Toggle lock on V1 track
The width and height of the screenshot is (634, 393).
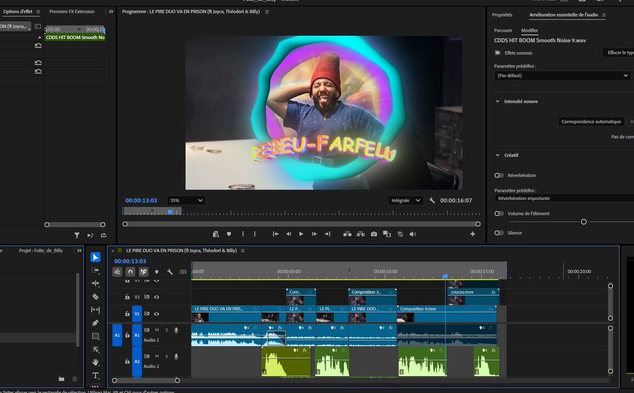[127, 314]
